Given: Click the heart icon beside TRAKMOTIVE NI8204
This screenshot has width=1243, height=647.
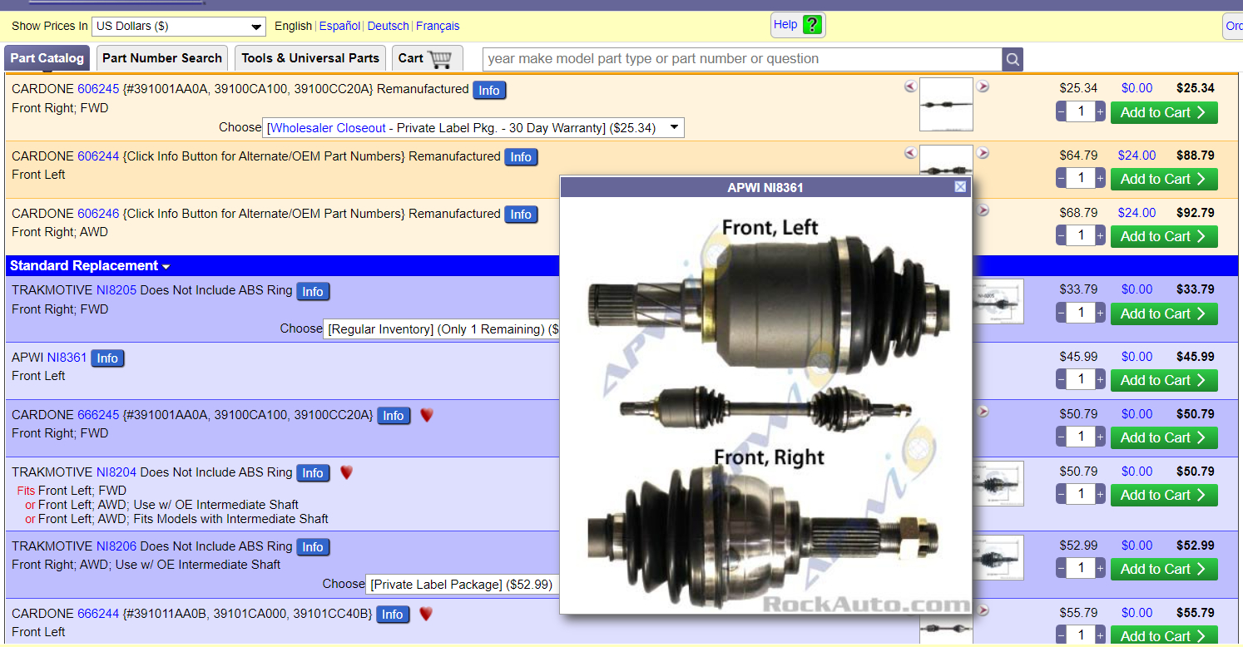Looking at the screenshot, I should 346,472.
